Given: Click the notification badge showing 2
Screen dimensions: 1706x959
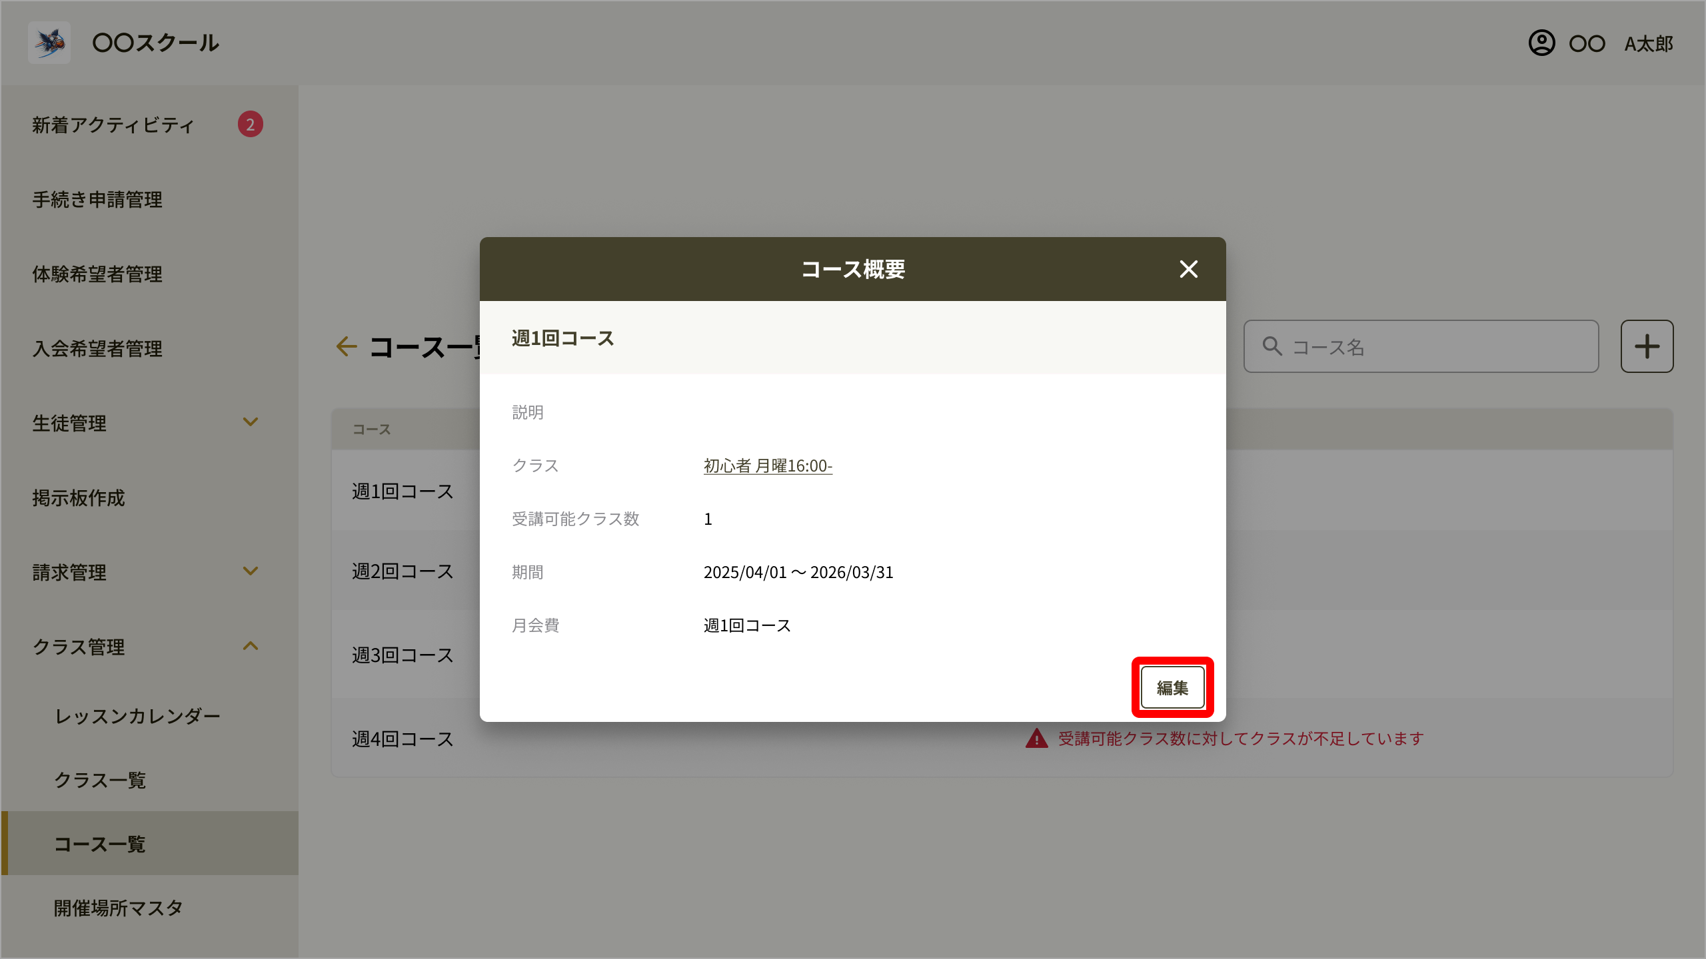Looking at the screenshot, I should coord(251,125).
